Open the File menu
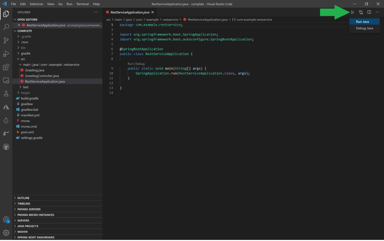 [13, 4]
